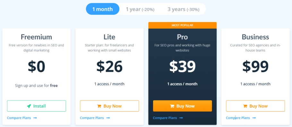Buy the Pro plan now
292x127 pixels.
coord(183,106)
